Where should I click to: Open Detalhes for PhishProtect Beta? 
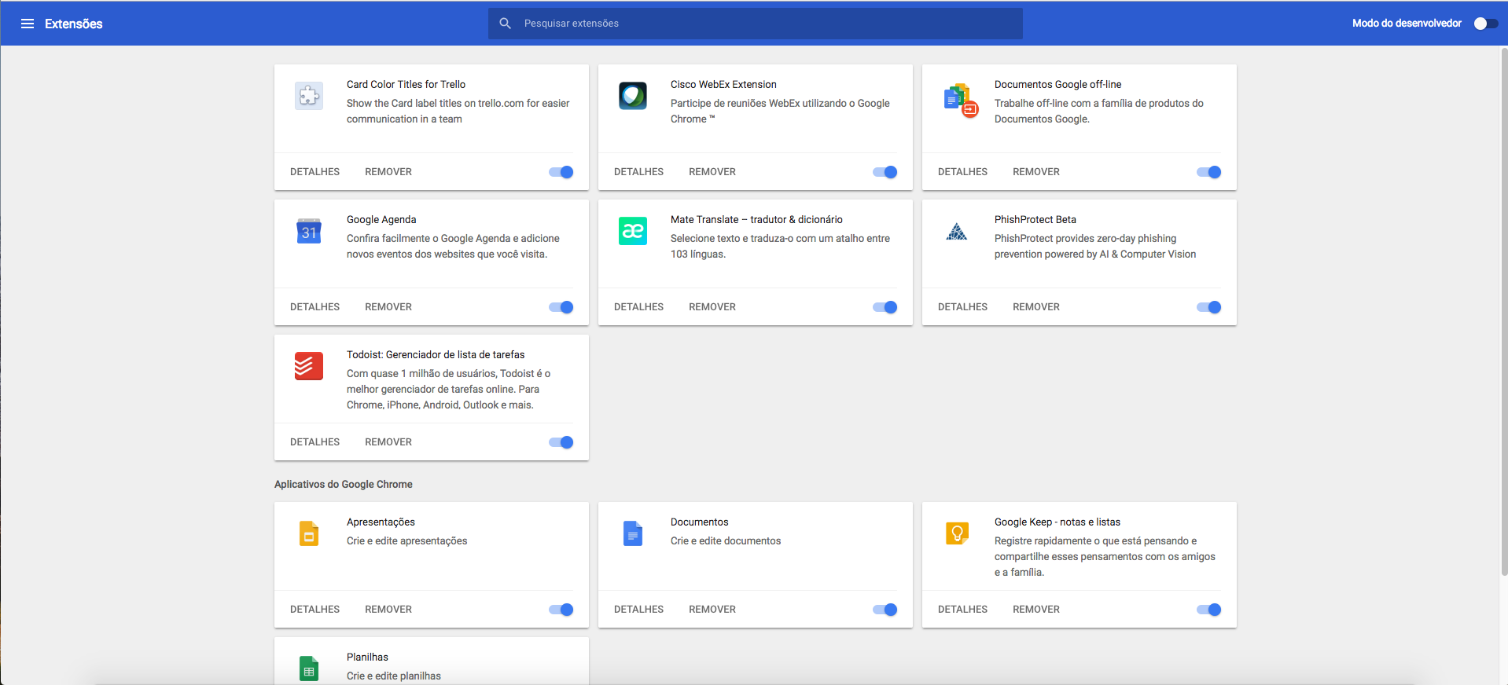pyautogui.click(x=962, y=307)
